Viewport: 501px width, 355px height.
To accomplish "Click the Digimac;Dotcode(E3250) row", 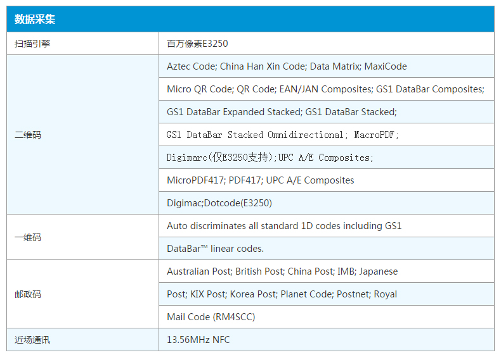I will pos(327,203).
